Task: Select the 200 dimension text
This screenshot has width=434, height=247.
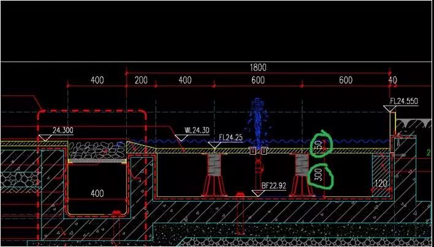Action: [x=141, y=81]
